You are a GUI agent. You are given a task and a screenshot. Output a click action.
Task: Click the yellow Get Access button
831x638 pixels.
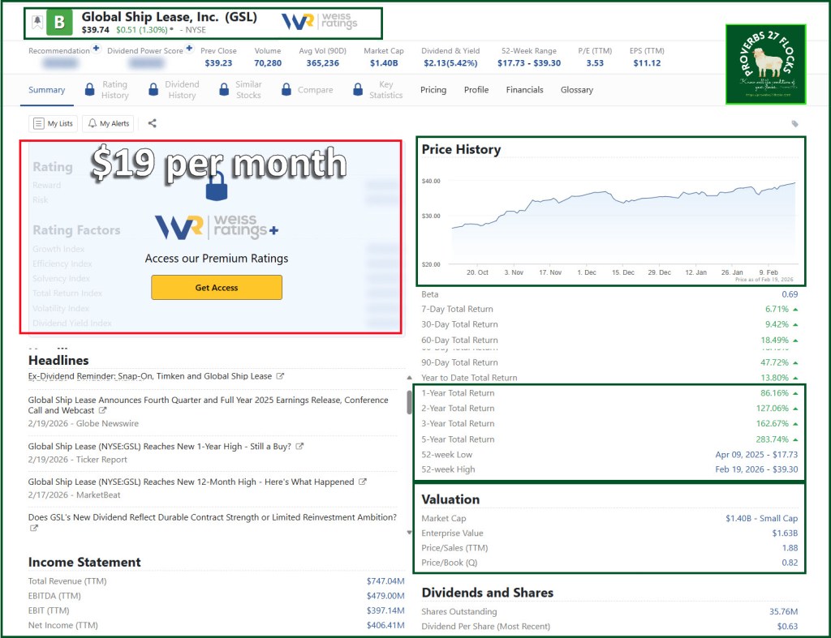[x=217, y=288]
